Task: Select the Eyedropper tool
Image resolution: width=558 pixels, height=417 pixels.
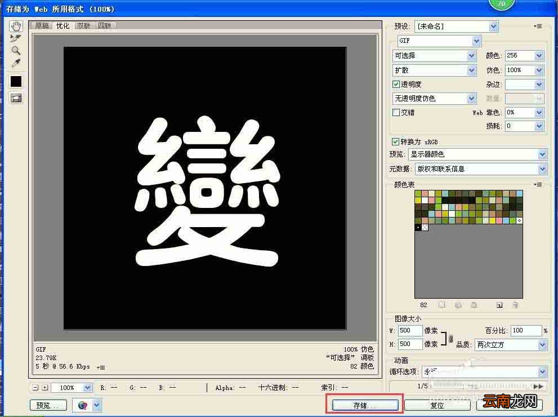Action: coord(16,63)
